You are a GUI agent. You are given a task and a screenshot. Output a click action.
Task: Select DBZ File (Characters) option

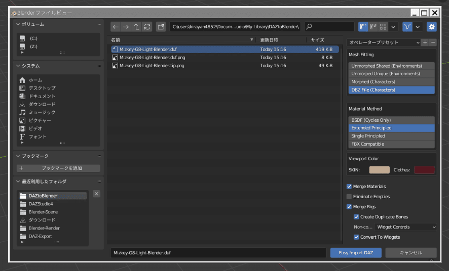[391, 89]
